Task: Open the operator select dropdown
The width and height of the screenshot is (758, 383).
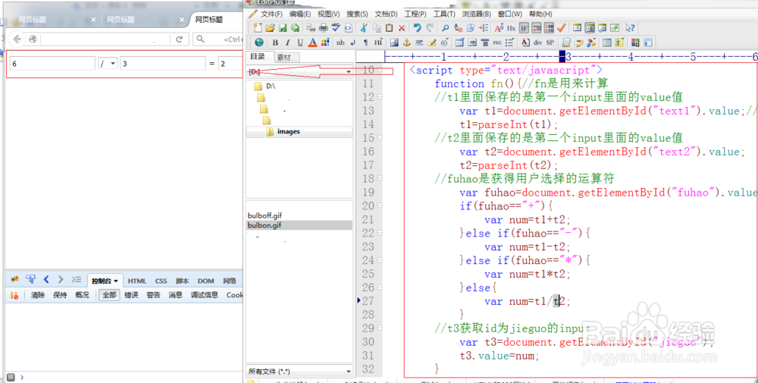Action: [108, 64]
